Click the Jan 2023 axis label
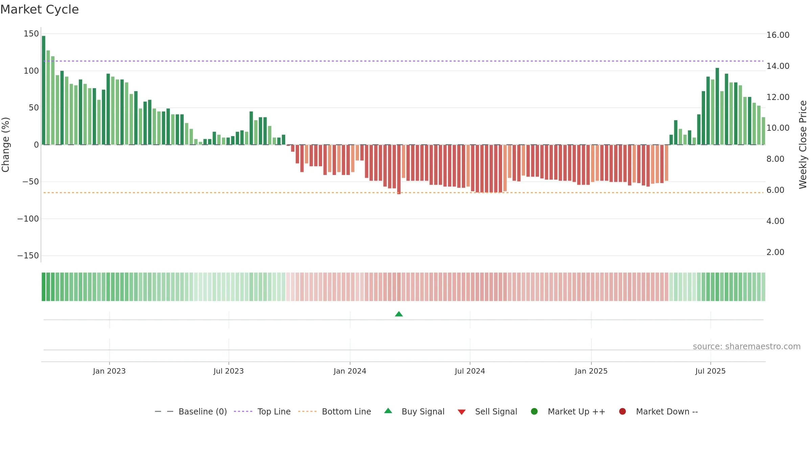Viewport: 812px width, 456px height. coord(109,371)
